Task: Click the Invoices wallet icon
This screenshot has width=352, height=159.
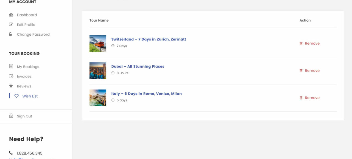Action: coord(11,76)
